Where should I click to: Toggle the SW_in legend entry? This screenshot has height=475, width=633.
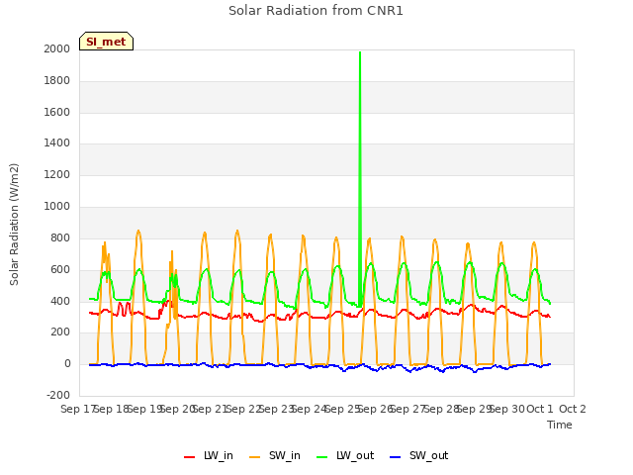[x=275, y=455]
